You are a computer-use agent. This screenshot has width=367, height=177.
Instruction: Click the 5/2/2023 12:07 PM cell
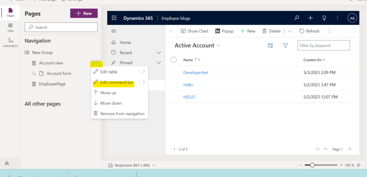pyautogui.click(x=320, y=97)
